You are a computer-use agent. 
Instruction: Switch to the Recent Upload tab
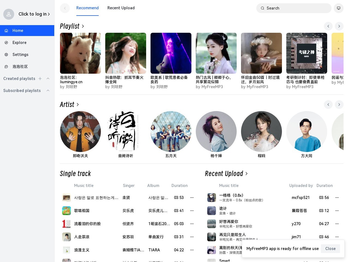click(x=121, y=8)
